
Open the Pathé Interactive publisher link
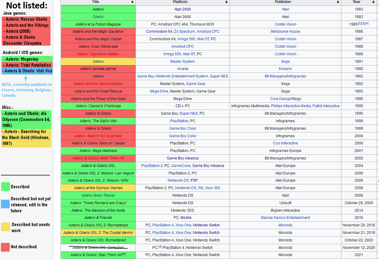[x=326, y=106]
